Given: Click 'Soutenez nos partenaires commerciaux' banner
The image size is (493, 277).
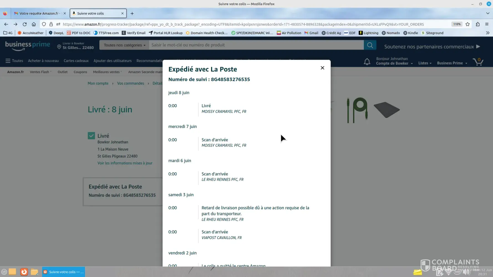Looking at the screenshot, I should pyautogui.click(x=432, y=47).
